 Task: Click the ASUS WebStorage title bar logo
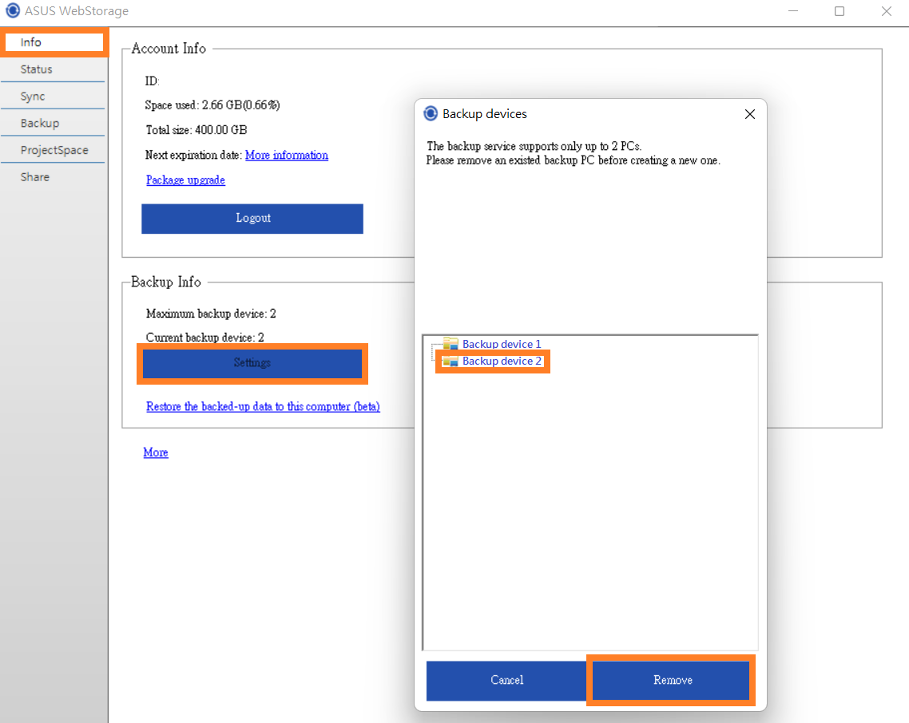(x=12, y=11)
